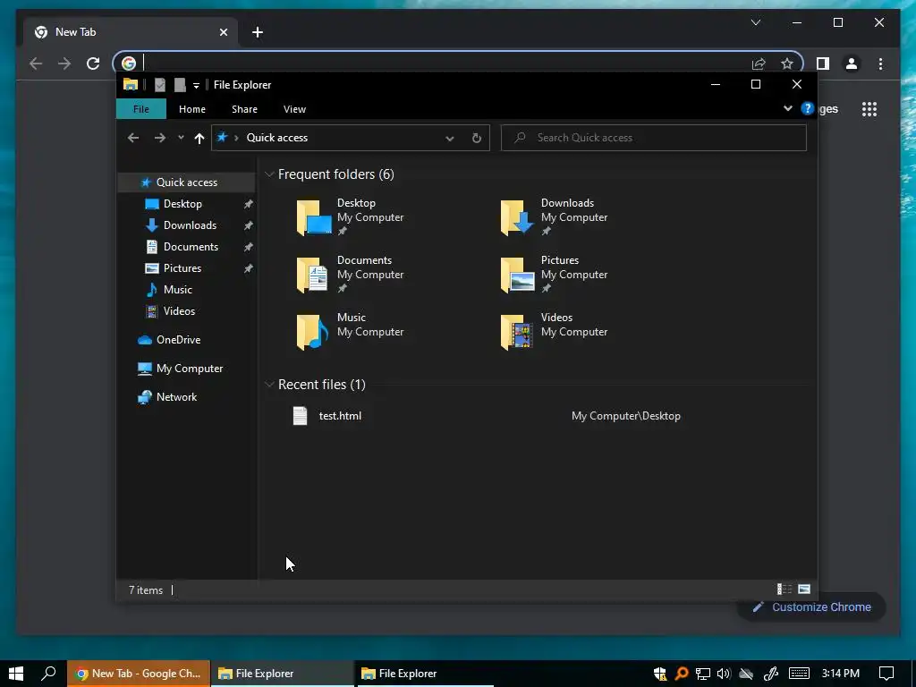Click the Customize Chrome button
The height and width of the screenshot is (687, 916).
[812, 607]
